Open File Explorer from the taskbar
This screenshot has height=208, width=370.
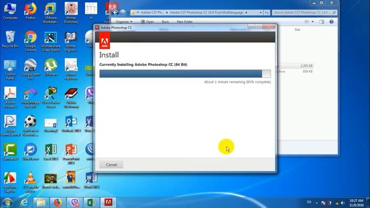click(x=41, y=203)
